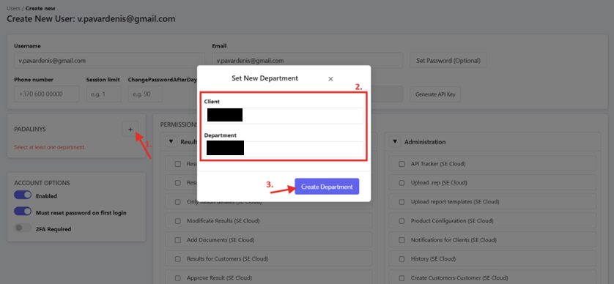
Task: Click Generate API Key button
Action: coord(435,94)
